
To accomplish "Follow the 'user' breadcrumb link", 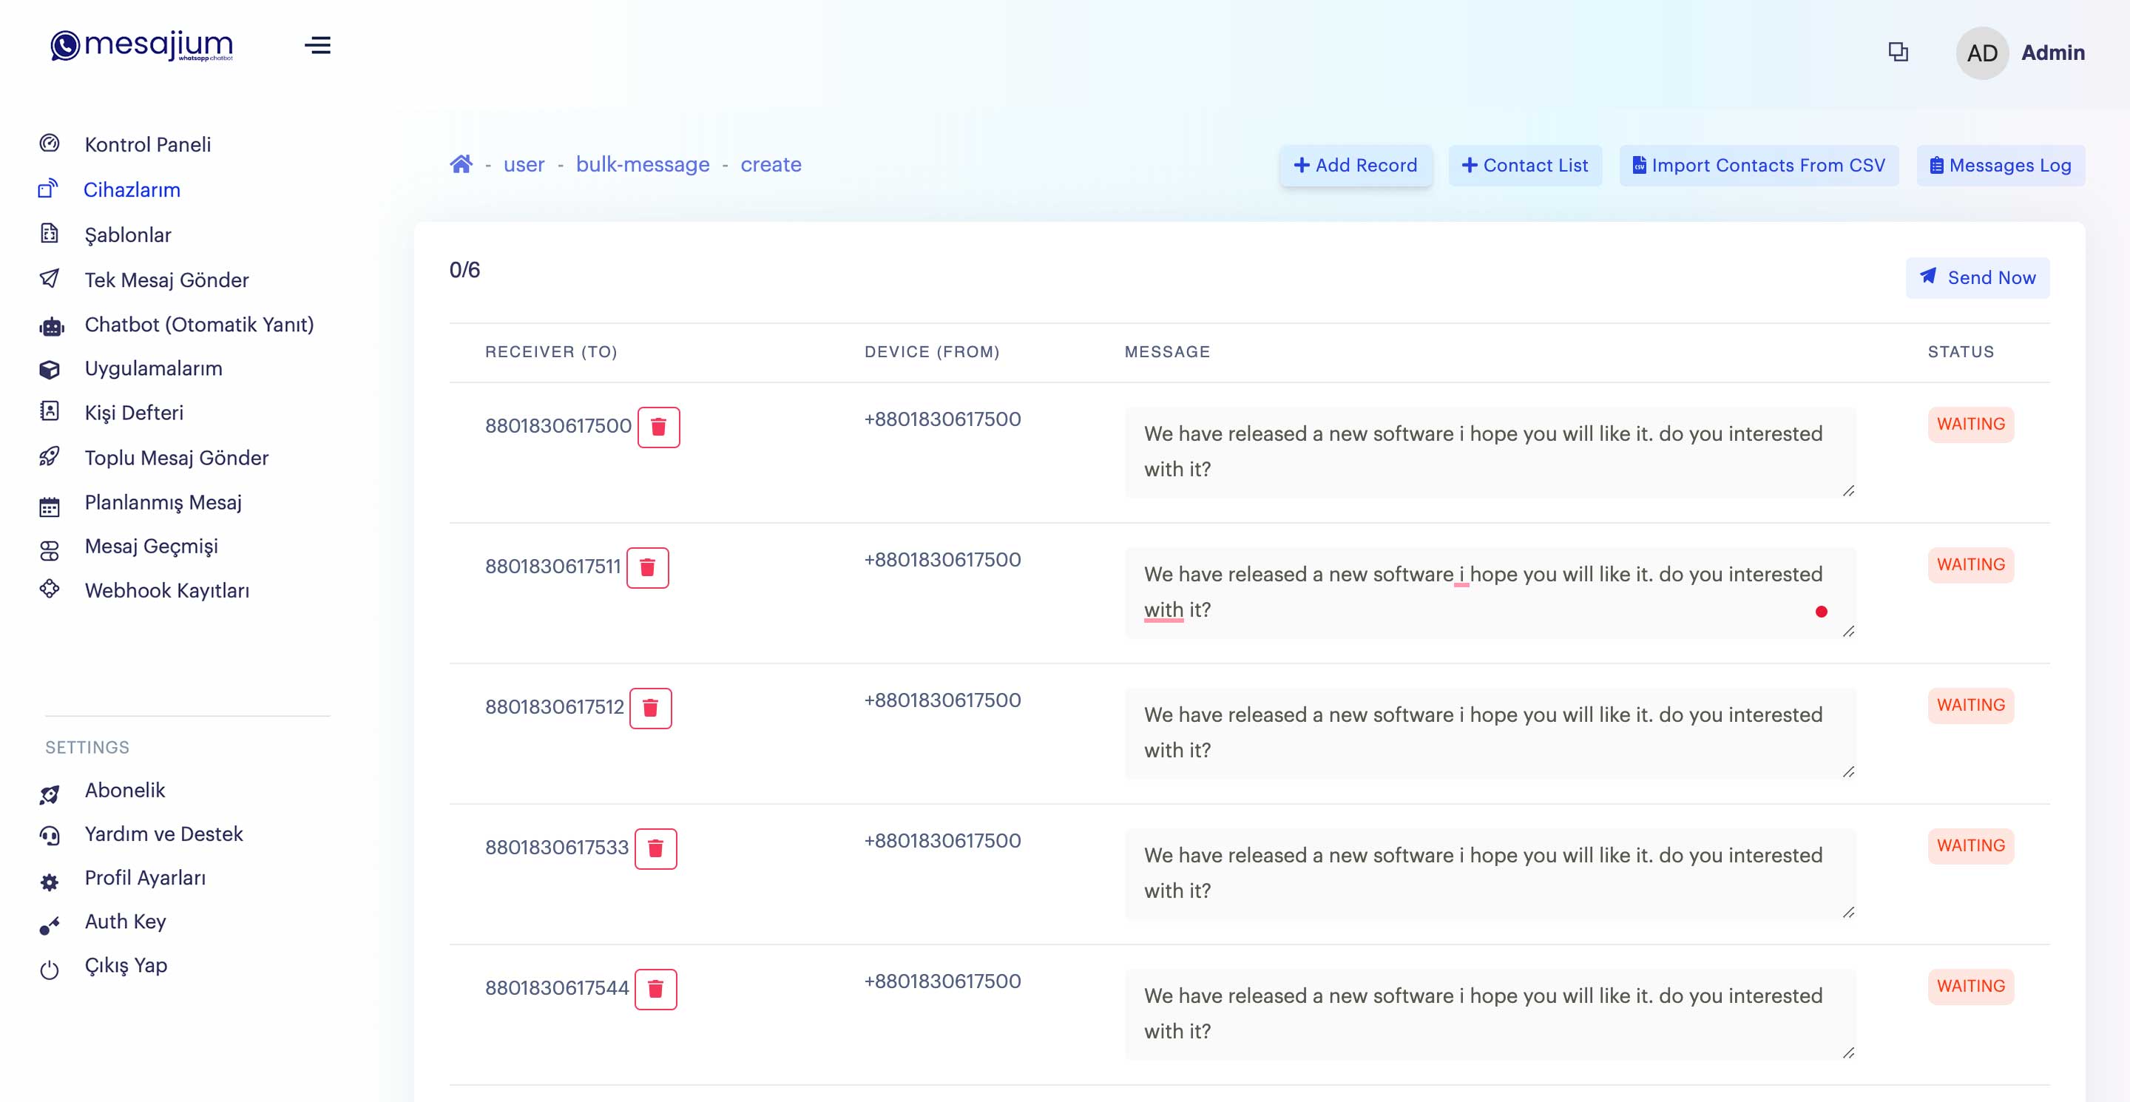I will click(524, 164).
